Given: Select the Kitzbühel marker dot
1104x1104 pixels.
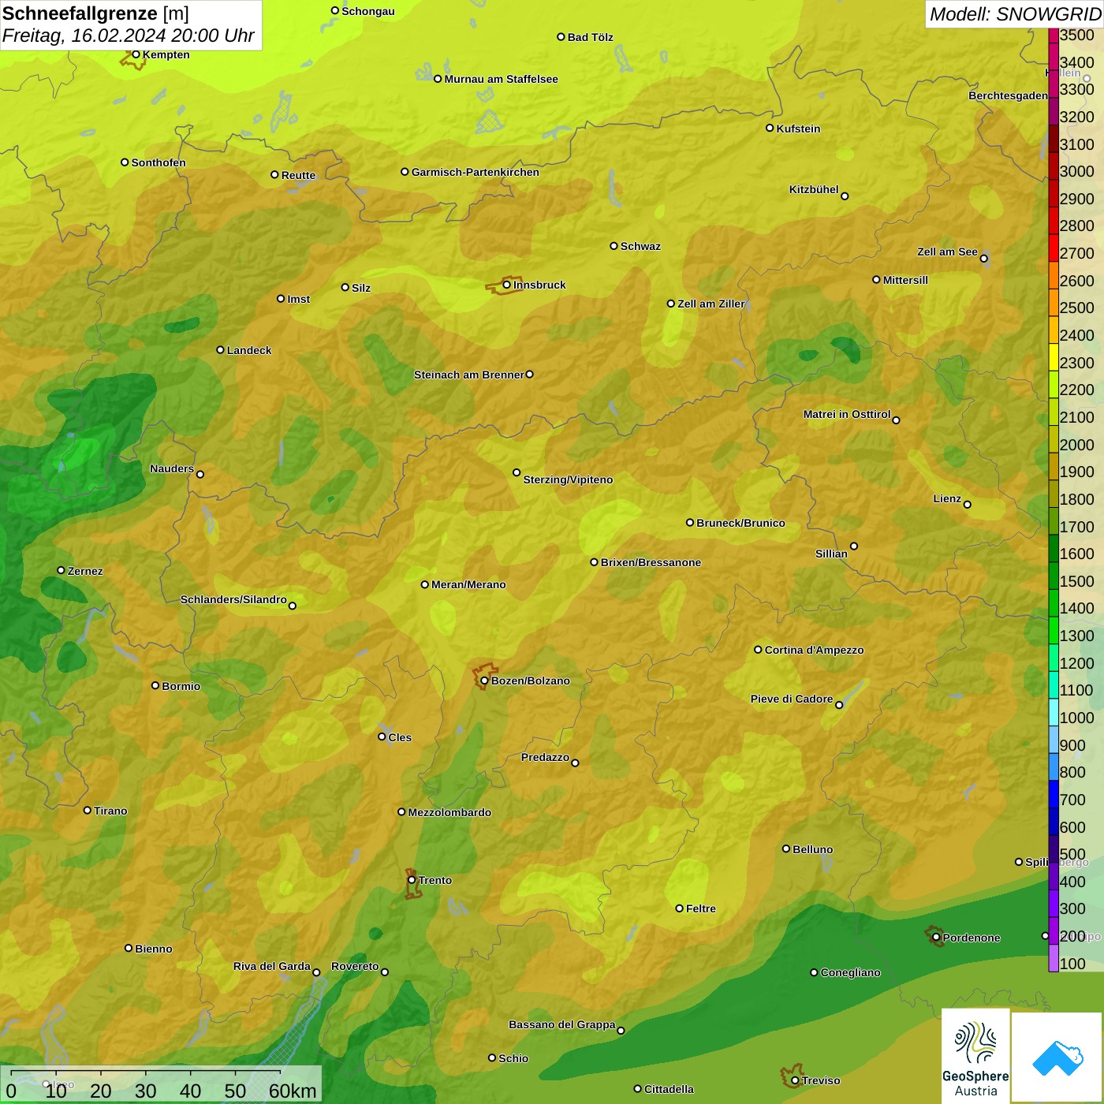Looking at the screenshot, I should [845, 196].
